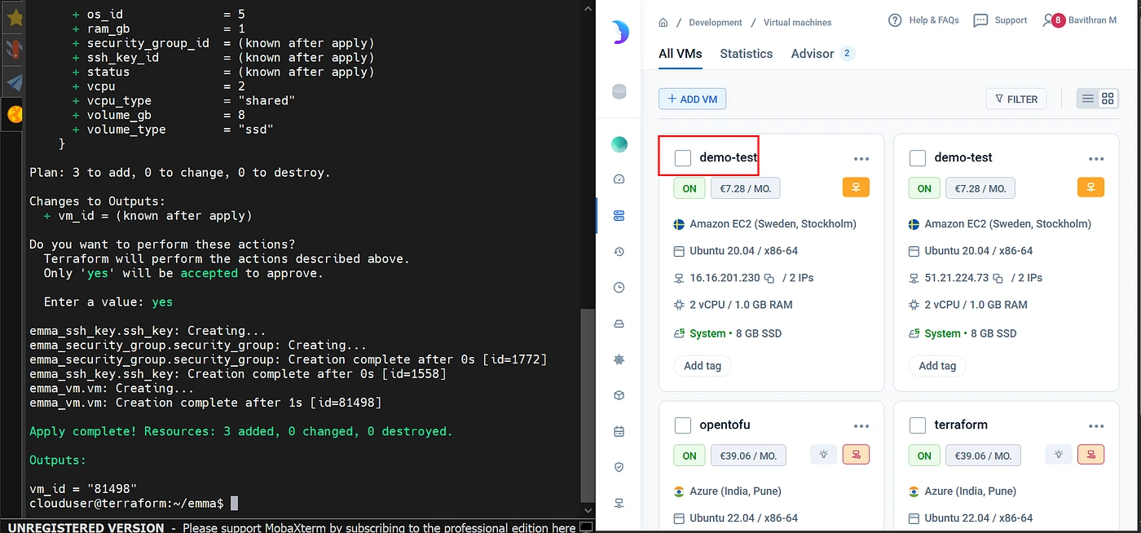Image resolution: width=1141 pixels, height=533 pixels.
Task: Click orange network icon on second demo-test card
Action: [x=1090, y=187]
